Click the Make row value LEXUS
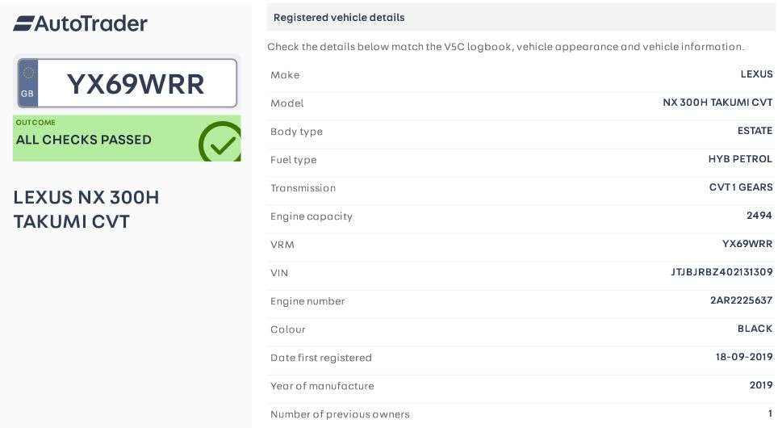The image size is (778, 428). pos(756,74)
